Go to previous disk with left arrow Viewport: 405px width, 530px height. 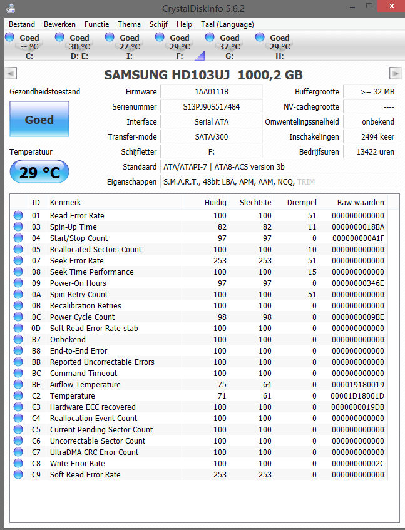tap(11, 73)
